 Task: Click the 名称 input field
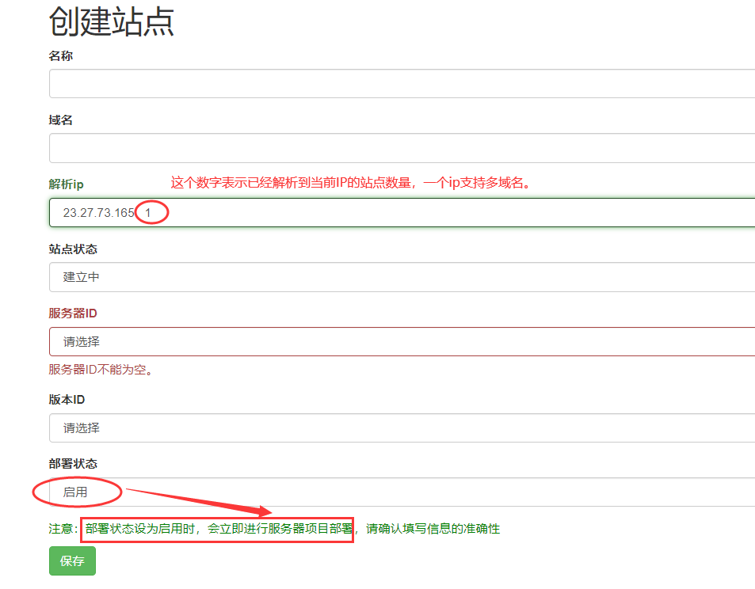pyautogui.click(x=402, y=84)
